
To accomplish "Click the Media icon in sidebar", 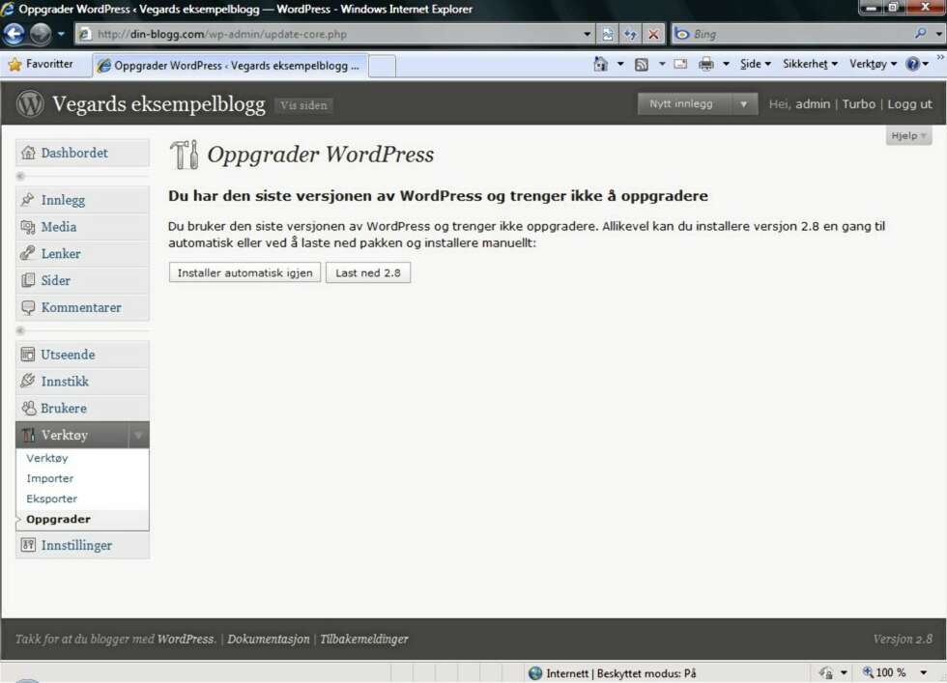I will pyautogui.click(x=28, y=226).
